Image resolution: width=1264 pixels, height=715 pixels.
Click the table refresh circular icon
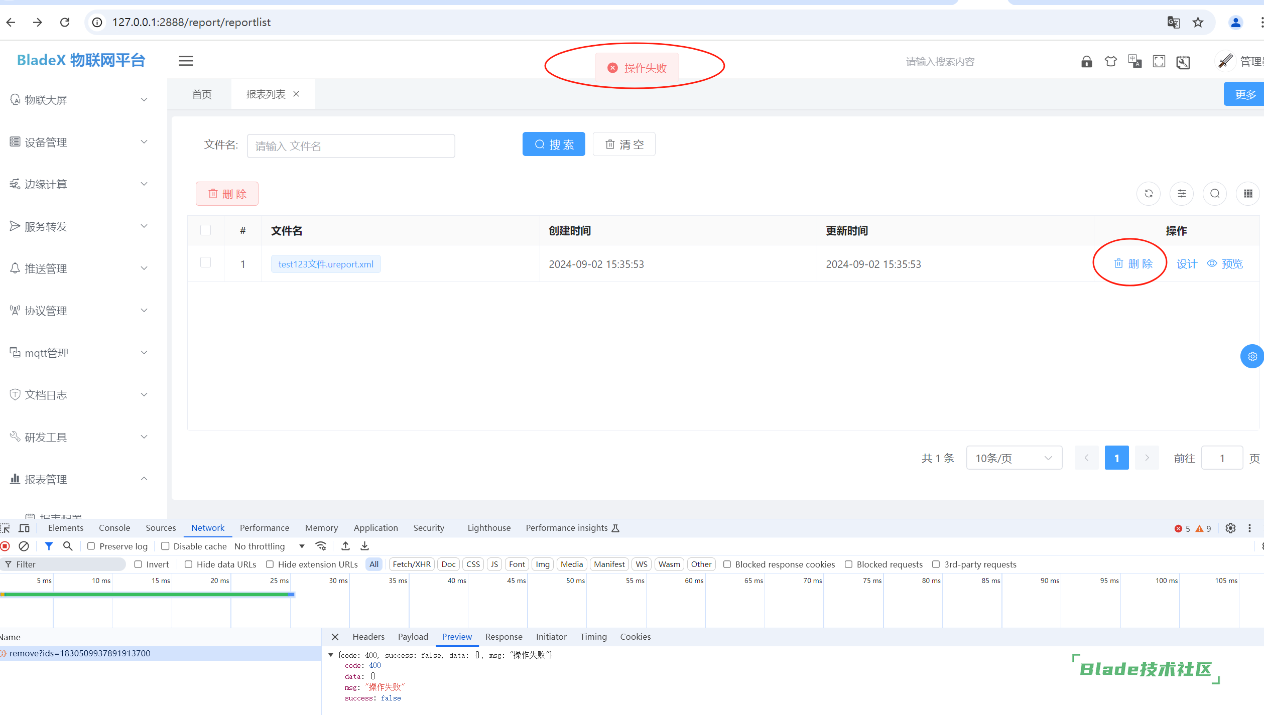click(x=1149, y=194)
